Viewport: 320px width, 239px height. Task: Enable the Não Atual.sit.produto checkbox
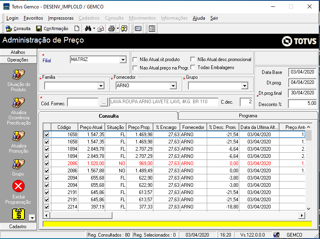pyautogui.click(x=135, y=59)
